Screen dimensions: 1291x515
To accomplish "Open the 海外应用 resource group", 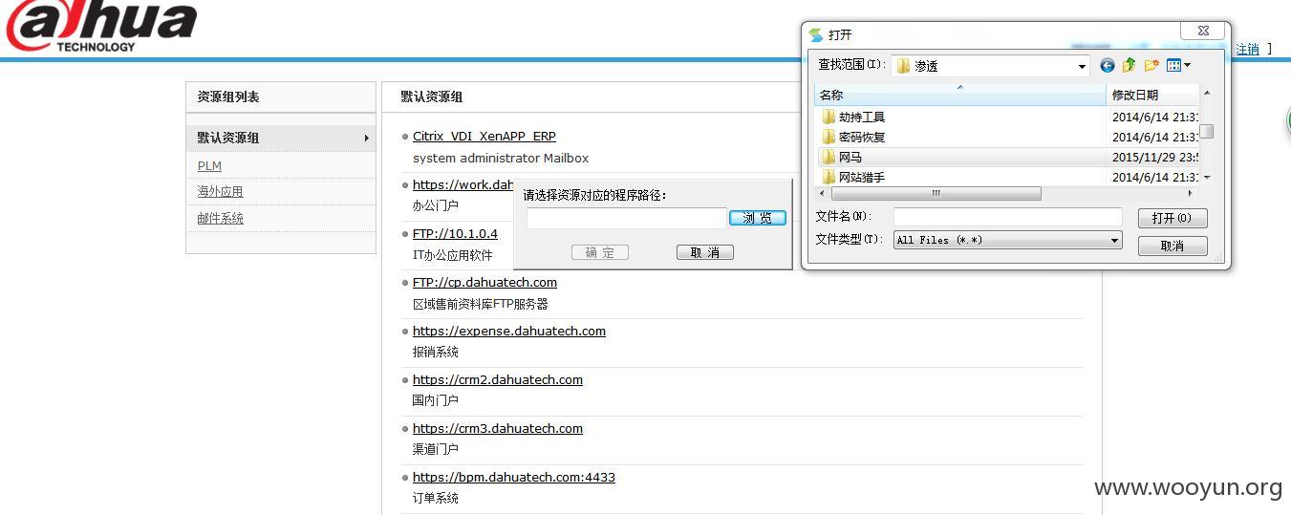I will (x=221, y=192).
